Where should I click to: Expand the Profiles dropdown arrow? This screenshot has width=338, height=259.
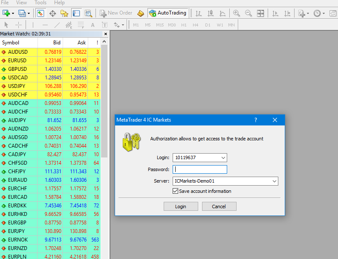[x=29, y=13]
